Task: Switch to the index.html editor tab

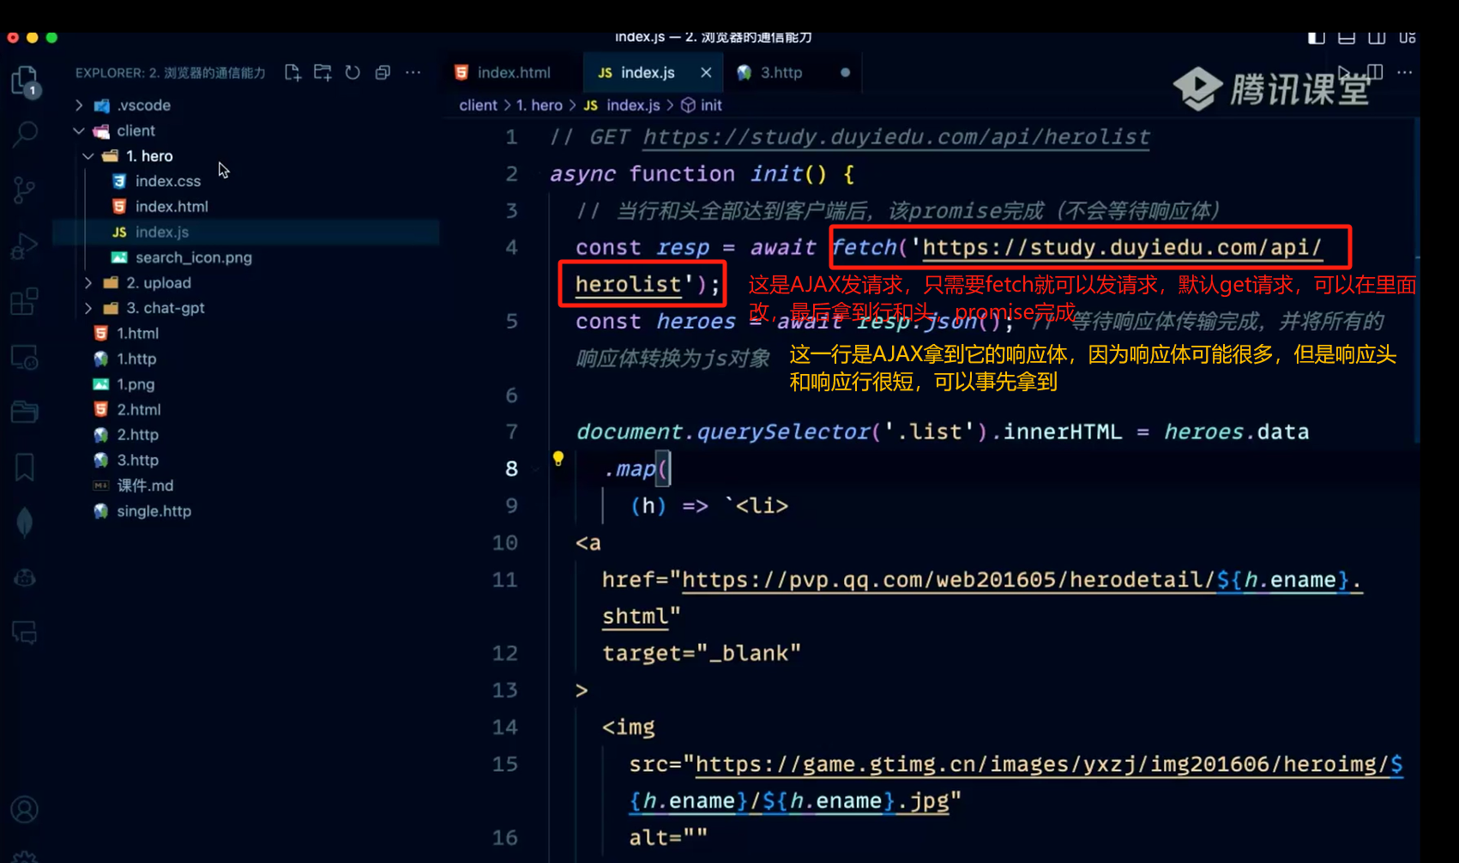Action: (x=513, y=73)
